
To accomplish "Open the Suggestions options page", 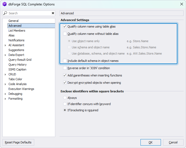I will [16, 50].
